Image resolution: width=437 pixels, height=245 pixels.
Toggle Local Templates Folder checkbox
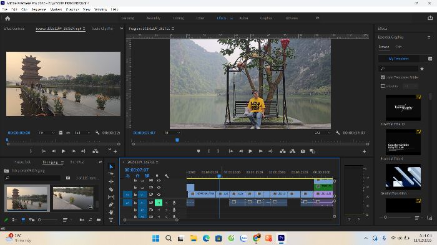click(383, 77)
